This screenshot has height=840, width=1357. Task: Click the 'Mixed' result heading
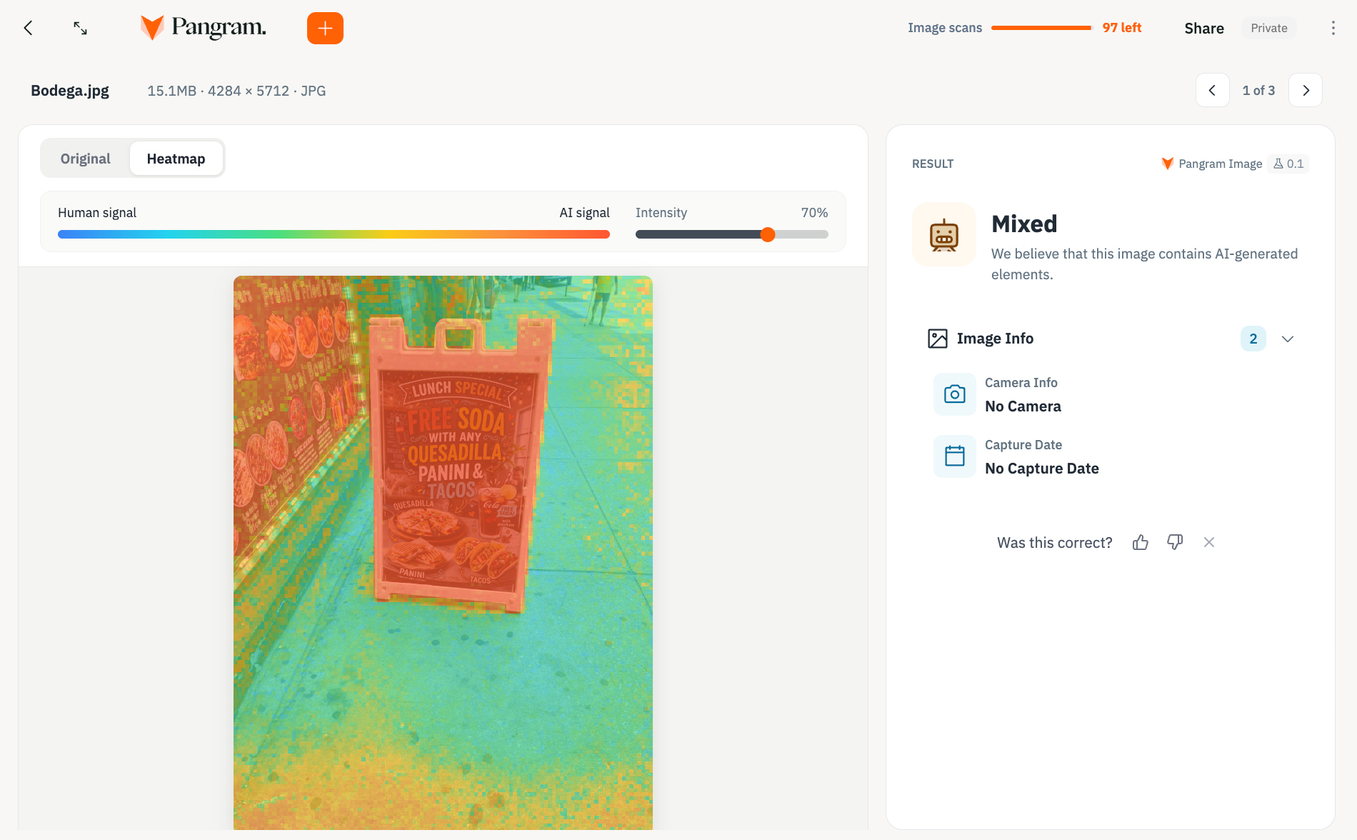pos(1024,224)
